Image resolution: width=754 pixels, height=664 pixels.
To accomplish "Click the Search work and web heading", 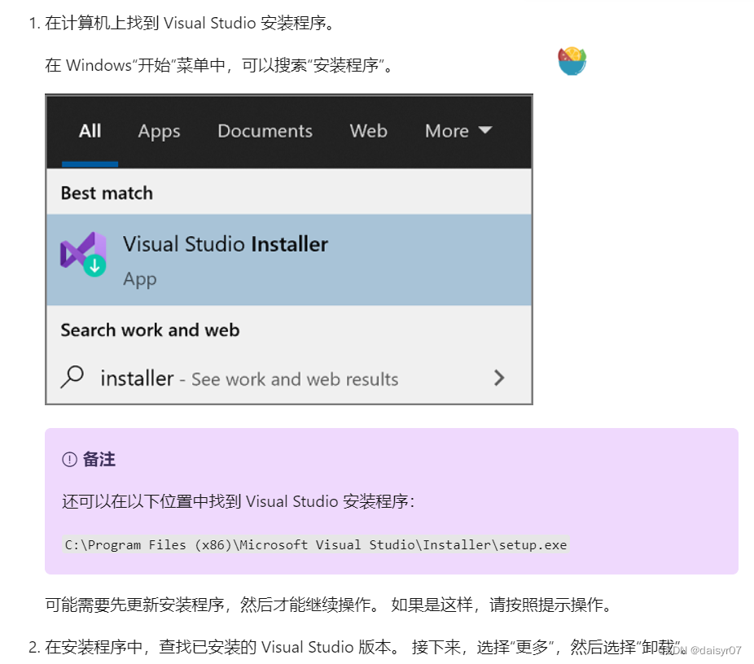I will point(150,330).
